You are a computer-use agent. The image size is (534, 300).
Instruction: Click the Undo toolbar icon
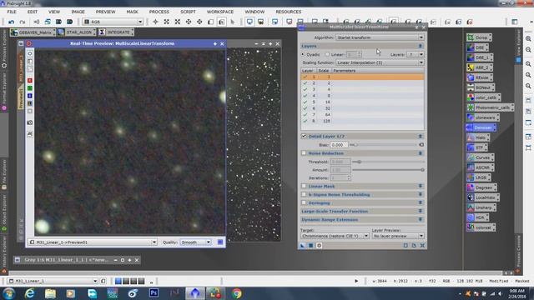click(12, 22)
